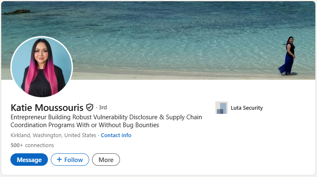Click the Kirkland, Washington location text
This screenshot has width=317, height=177.
pyautogui.click(x=53, y=135)
